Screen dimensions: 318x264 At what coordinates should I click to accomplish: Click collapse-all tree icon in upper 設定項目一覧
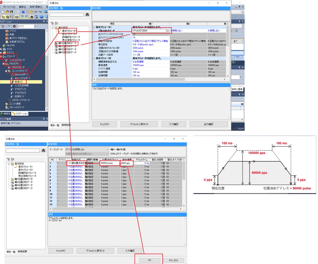tap(56, 23)
